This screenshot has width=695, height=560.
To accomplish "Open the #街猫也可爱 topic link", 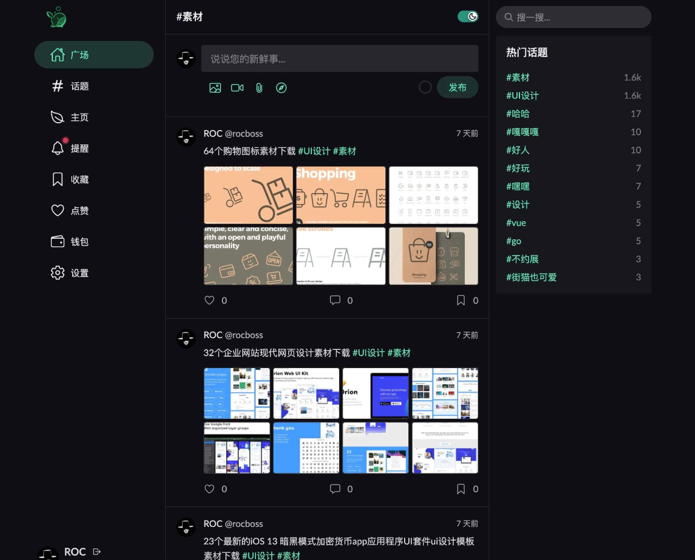I will pyautogui.click(x=531, y=277).
